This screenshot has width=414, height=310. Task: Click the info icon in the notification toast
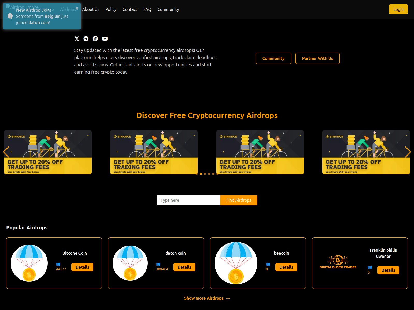pyautogui.click(x=10, y=16)
